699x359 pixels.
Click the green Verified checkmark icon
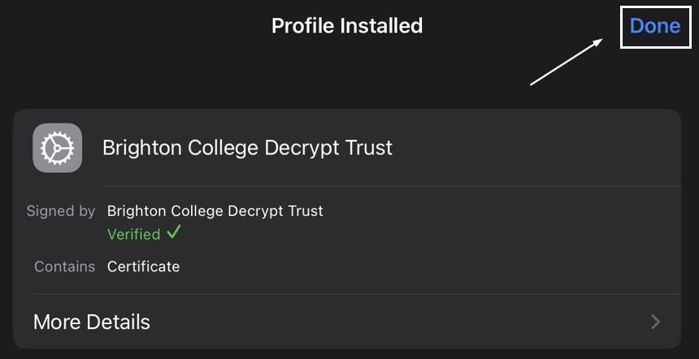point(174,232)
